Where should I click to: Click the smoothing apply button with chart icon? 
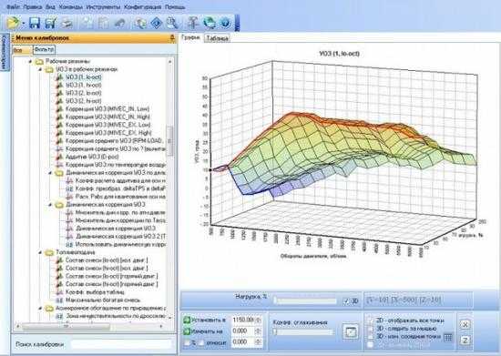tap(351, 331)
